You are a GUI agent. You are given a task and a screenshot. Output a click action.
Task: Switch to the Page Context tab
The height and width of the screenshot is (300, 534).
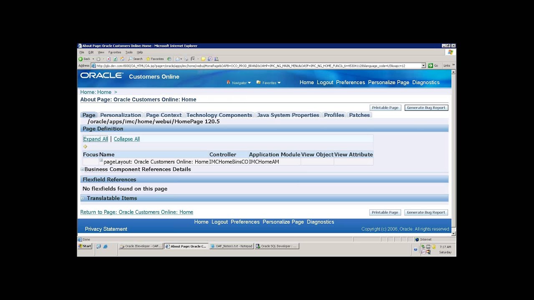tap(164, 115)
